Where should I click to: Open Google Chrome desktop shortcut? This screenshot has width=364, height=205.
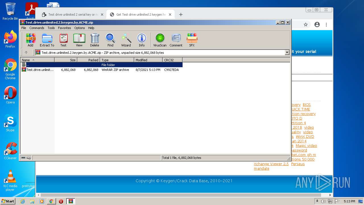(x=10, y=69)
